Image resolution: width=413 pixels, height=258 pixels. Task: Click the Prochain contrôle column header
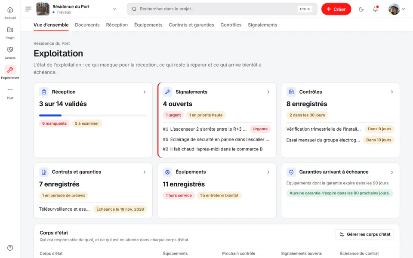click(x=238, y=254)
